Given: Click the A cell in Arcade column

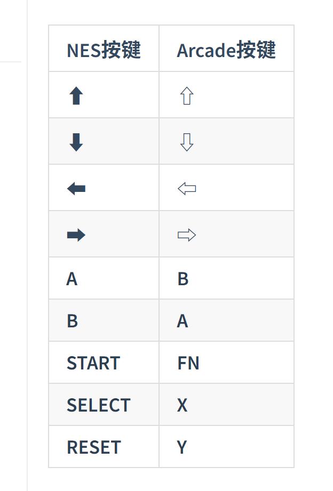Looking at the screenshot, I should tap(183, 321).
